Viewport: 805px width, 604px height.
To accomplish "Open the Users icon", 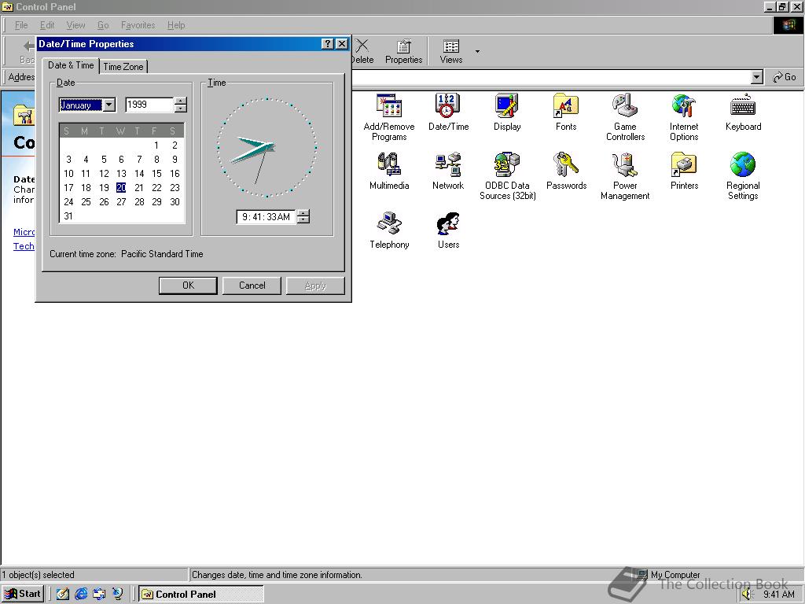I will click(448, 230).
